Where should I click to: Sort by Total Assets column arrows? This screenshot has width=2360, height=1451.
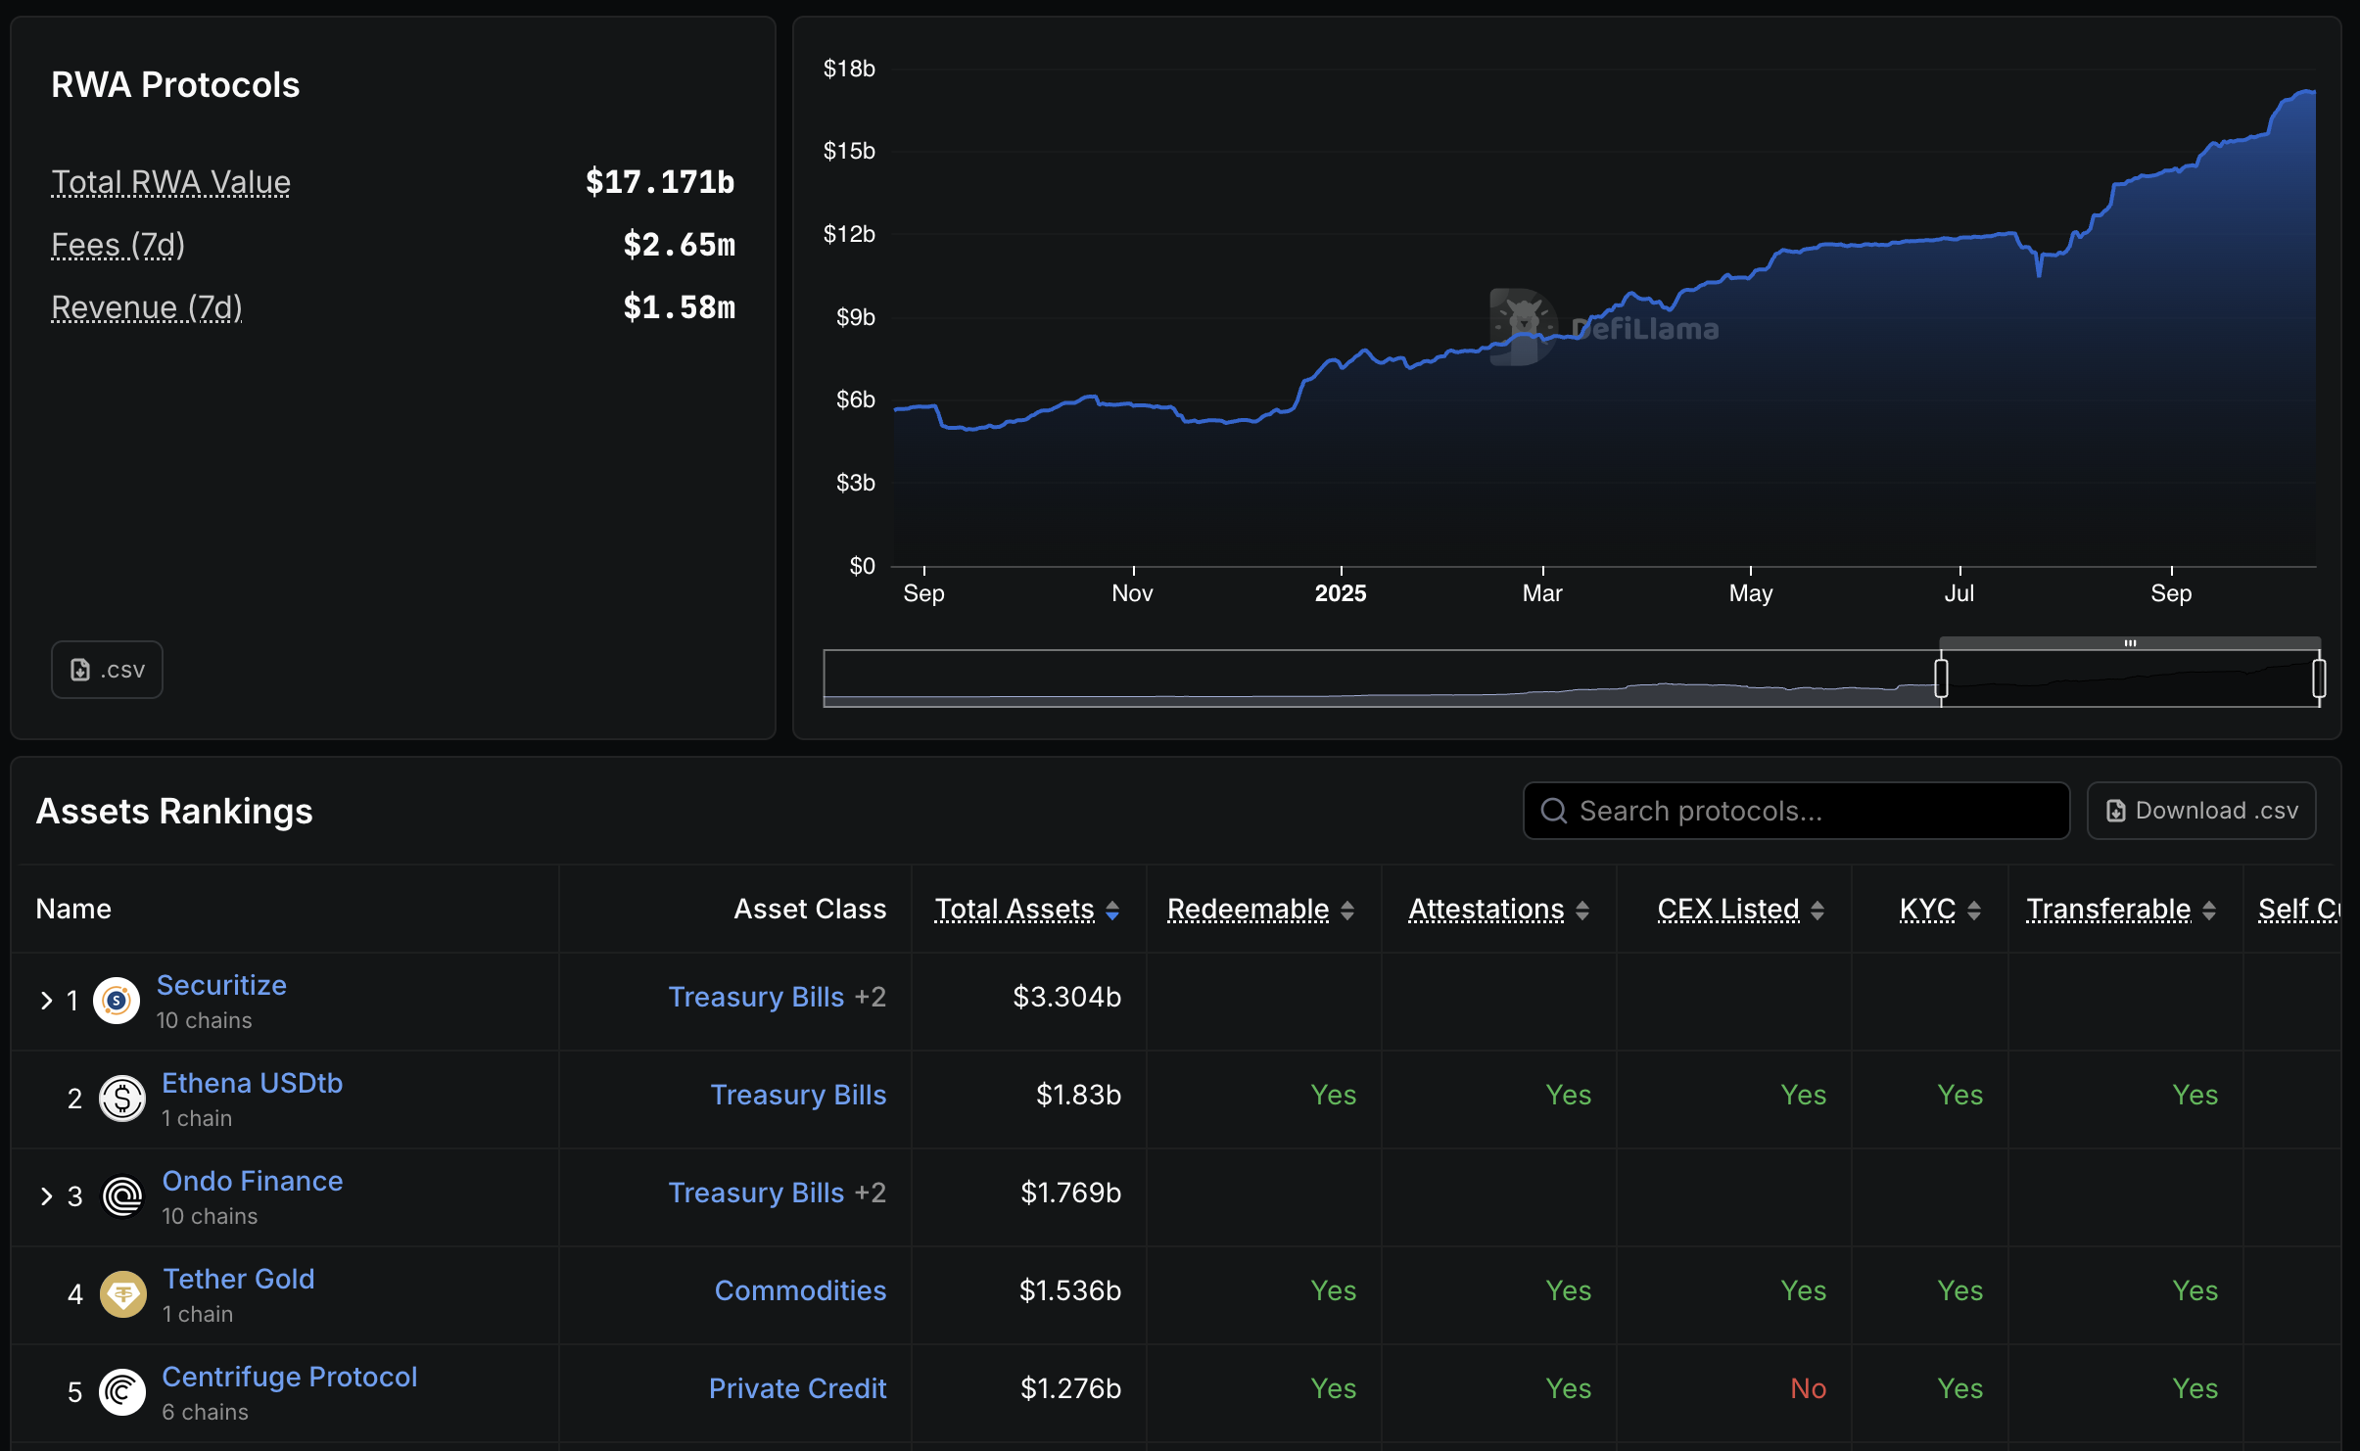1112,910
